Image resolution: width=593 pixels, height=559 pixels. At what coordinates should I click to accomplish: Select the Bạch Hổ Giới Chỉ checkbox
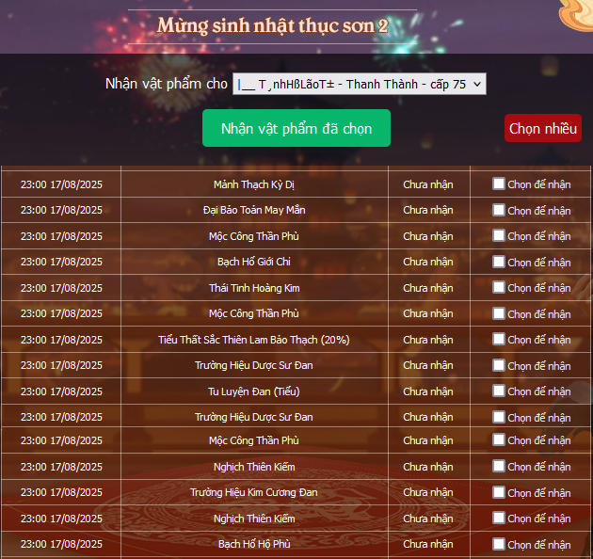click(499, 262)
